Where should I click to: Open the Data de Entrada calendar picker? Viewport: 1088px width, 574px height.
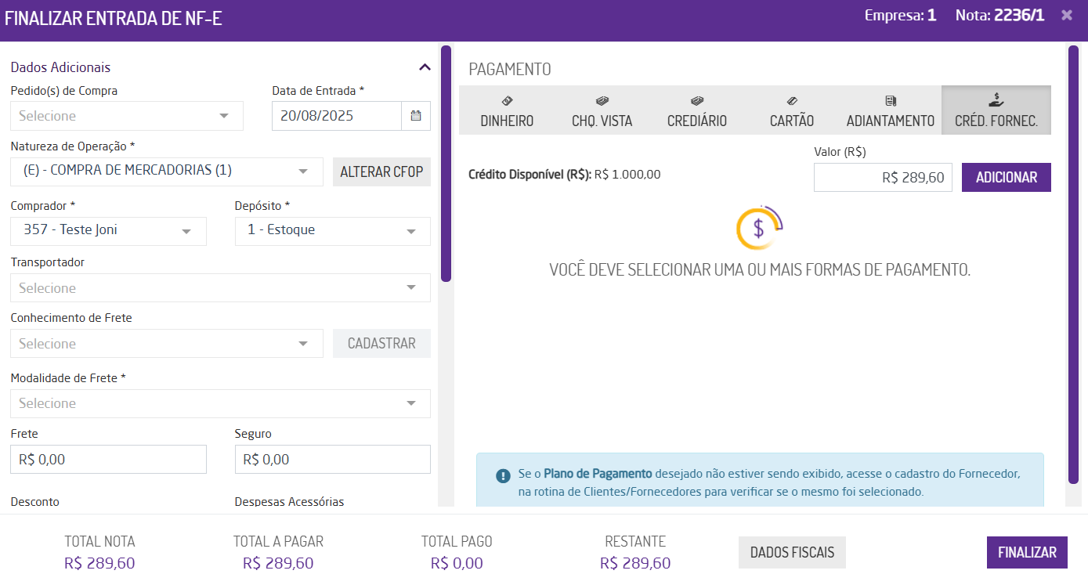coord(416,116)
